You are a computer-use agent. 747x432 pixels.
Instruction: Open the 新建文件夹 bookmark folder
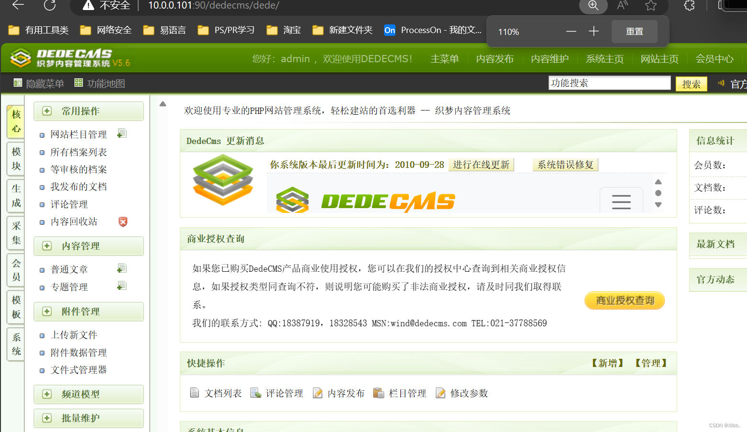click(342, 30)
